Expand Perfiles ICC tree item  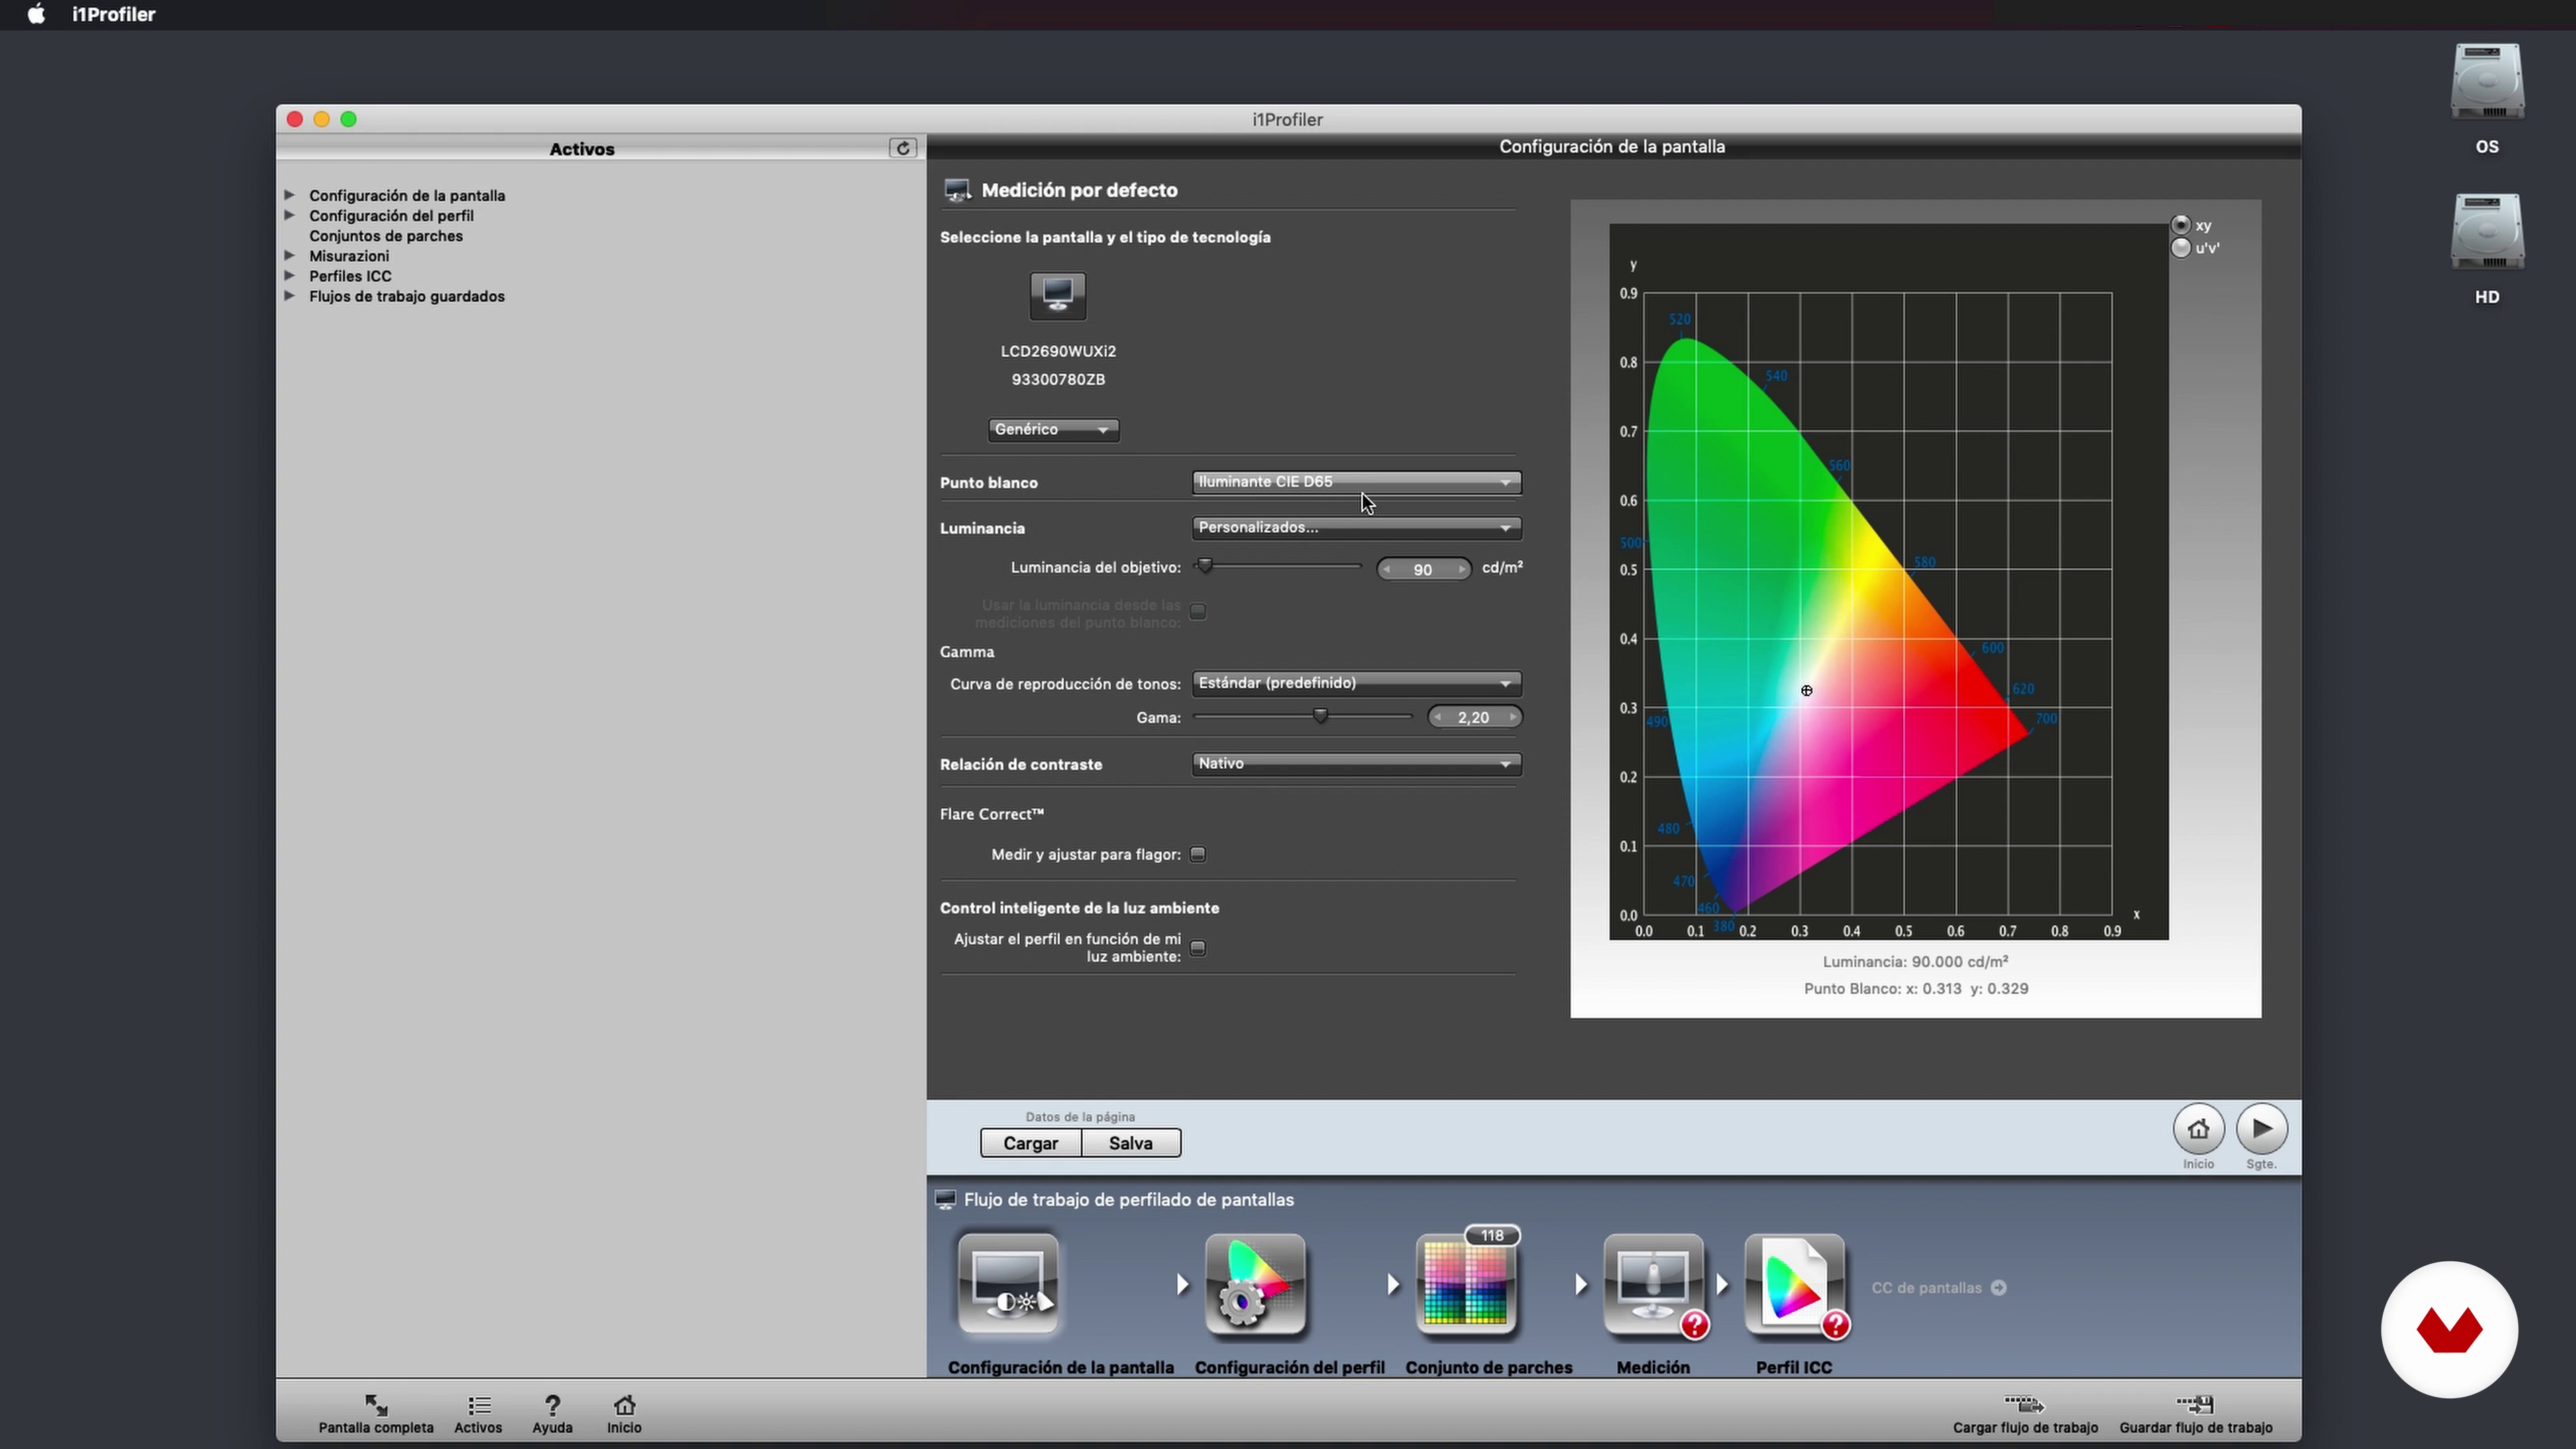click(289, 275)
